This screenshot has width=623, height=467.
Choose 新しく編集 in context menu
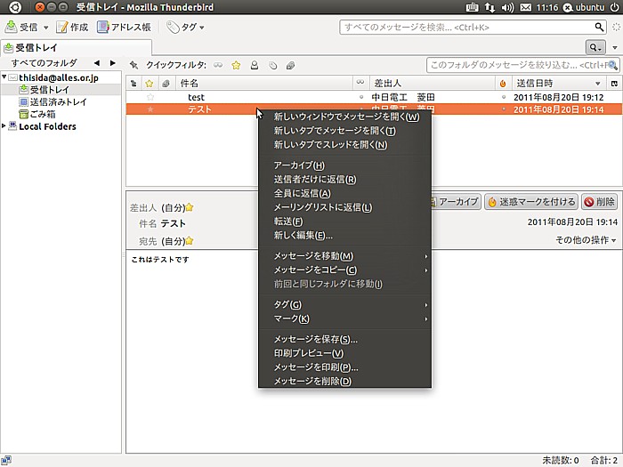coord(345,236)
